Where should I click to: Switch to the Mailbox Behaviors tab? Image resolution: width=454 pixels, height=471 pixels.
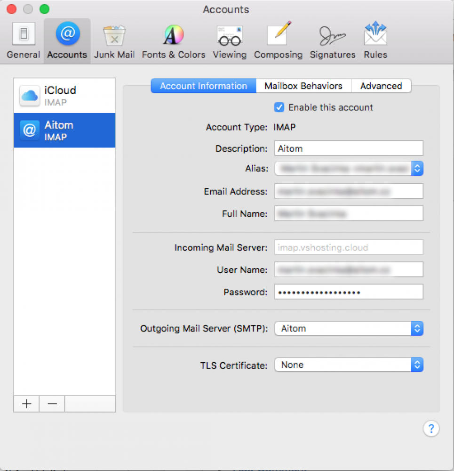303,86
